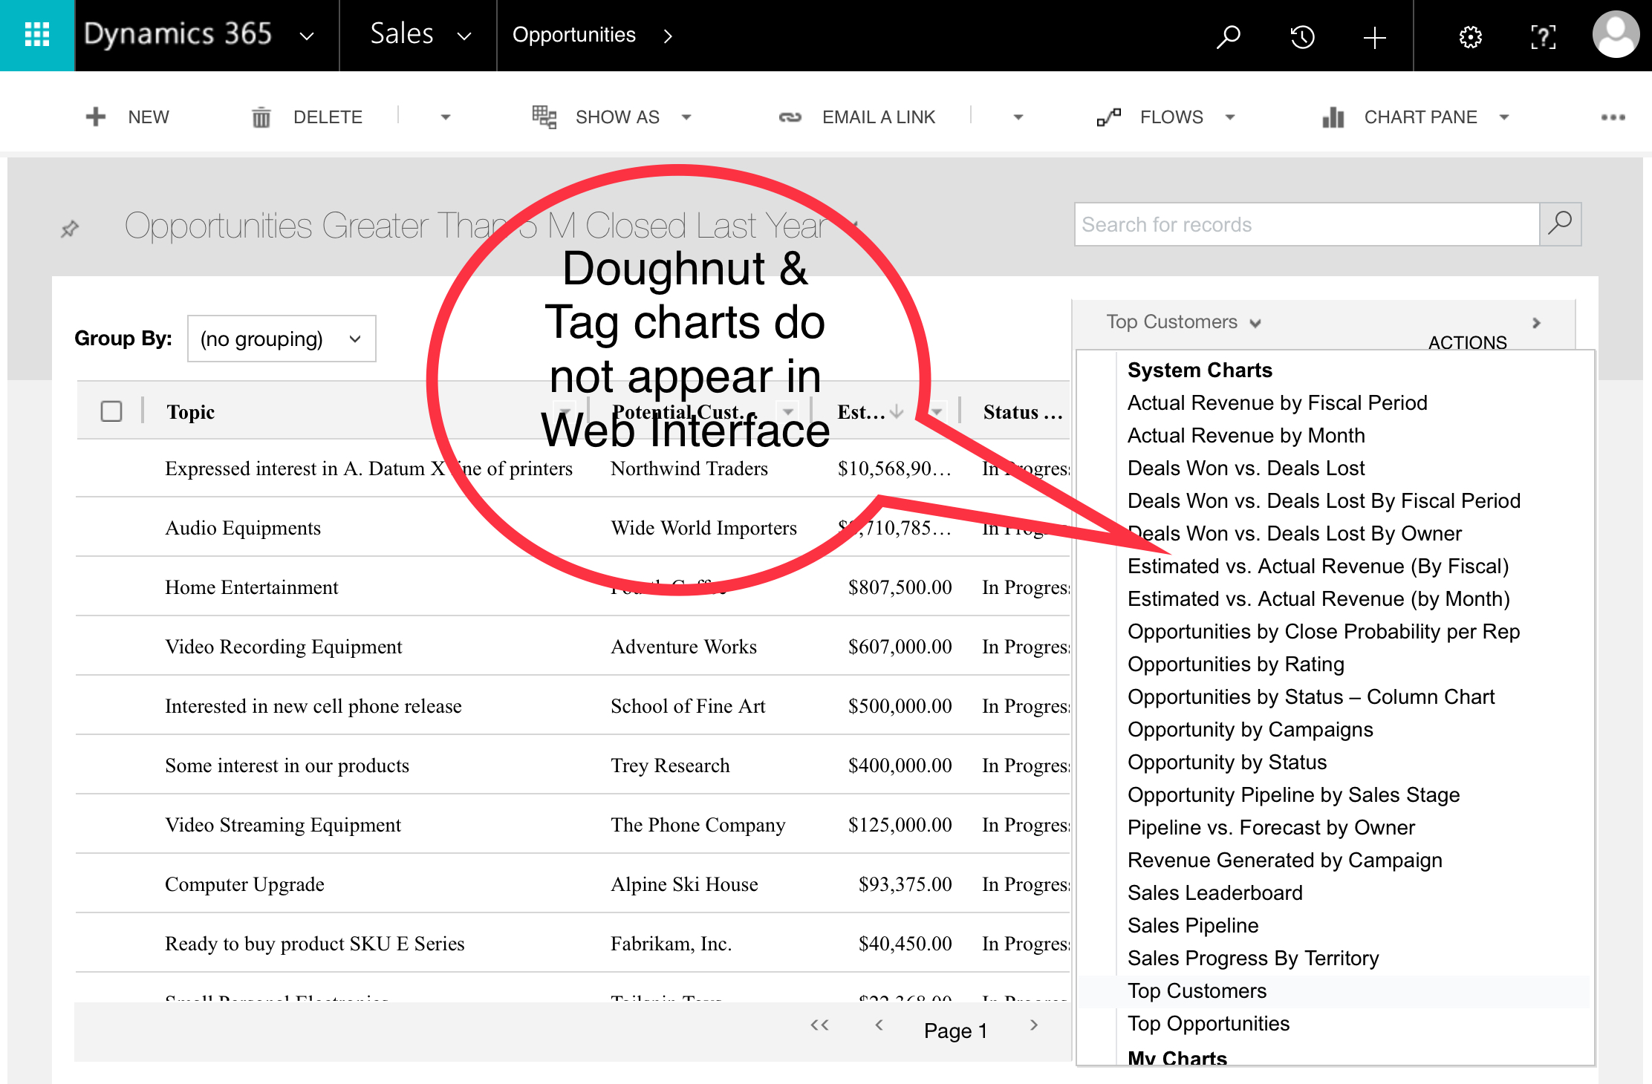Click the quick create plus icon
Viewport: 1652px width, 1084px height.
click(x=1374, y=37)
